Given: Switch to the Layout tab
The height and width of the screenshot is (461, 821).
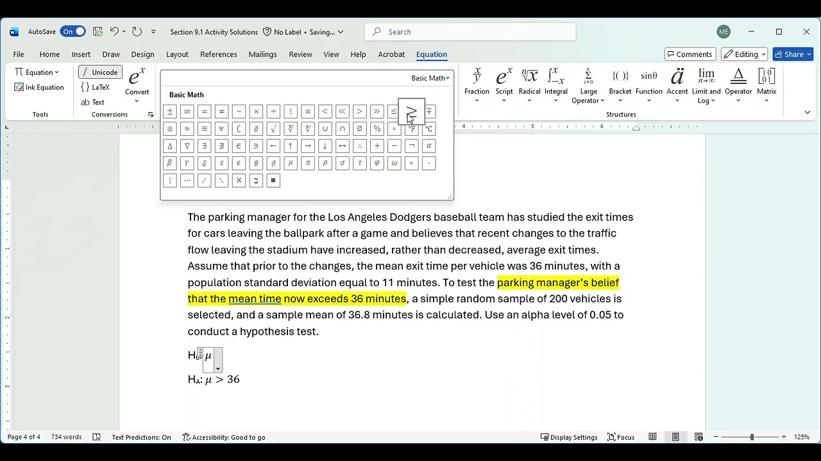Looking at the screenshot, I should tap(177, 54).
